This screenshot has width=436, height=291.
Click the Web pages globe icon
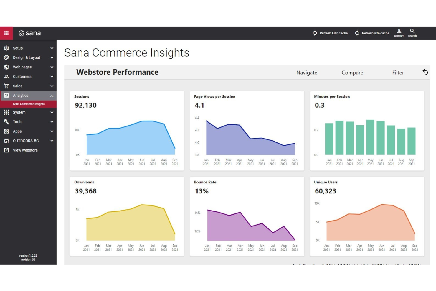6,67
